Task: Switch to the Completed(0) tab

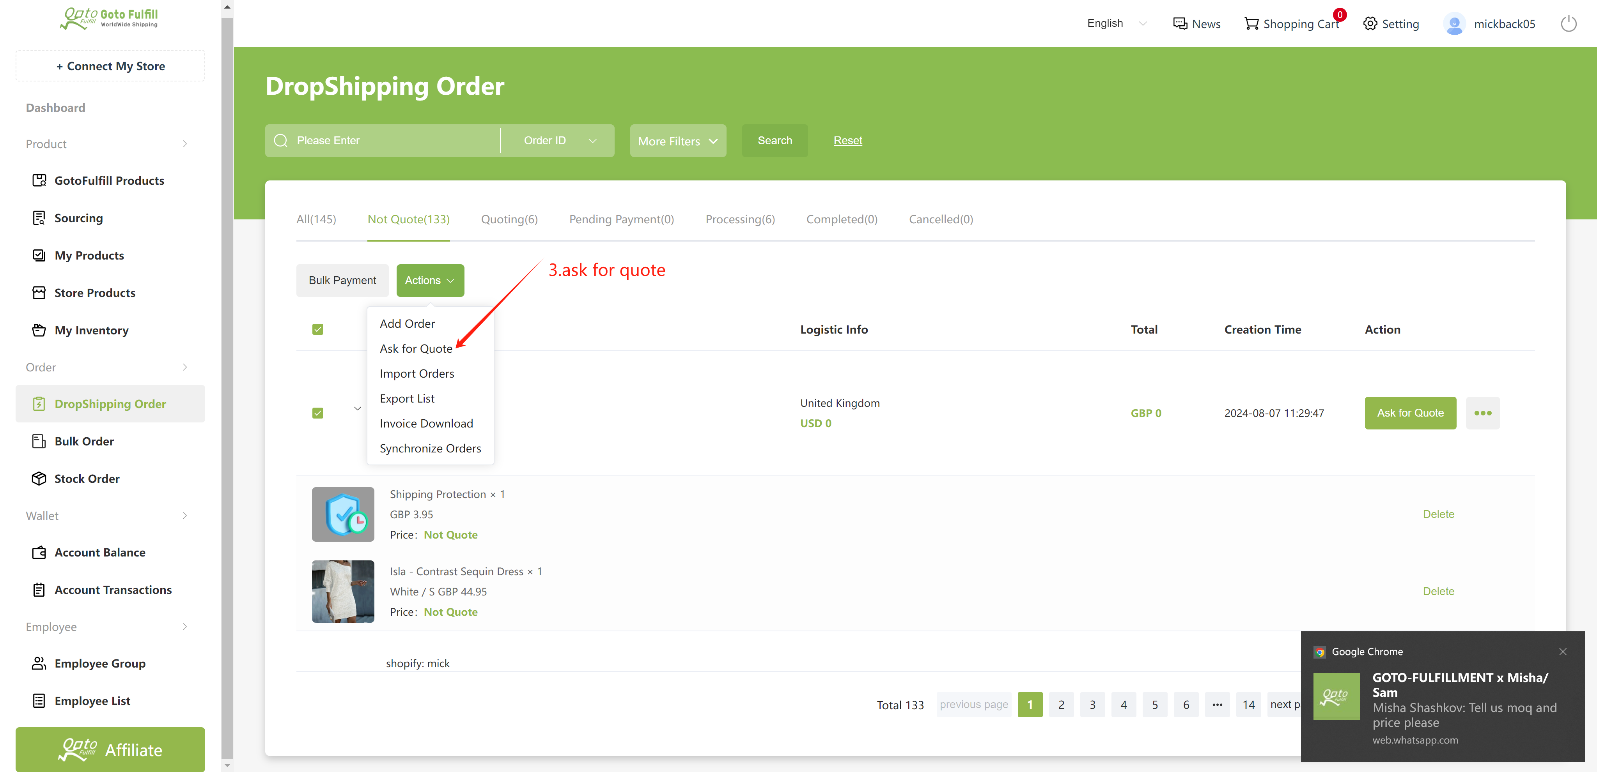Action: (842, 219)
